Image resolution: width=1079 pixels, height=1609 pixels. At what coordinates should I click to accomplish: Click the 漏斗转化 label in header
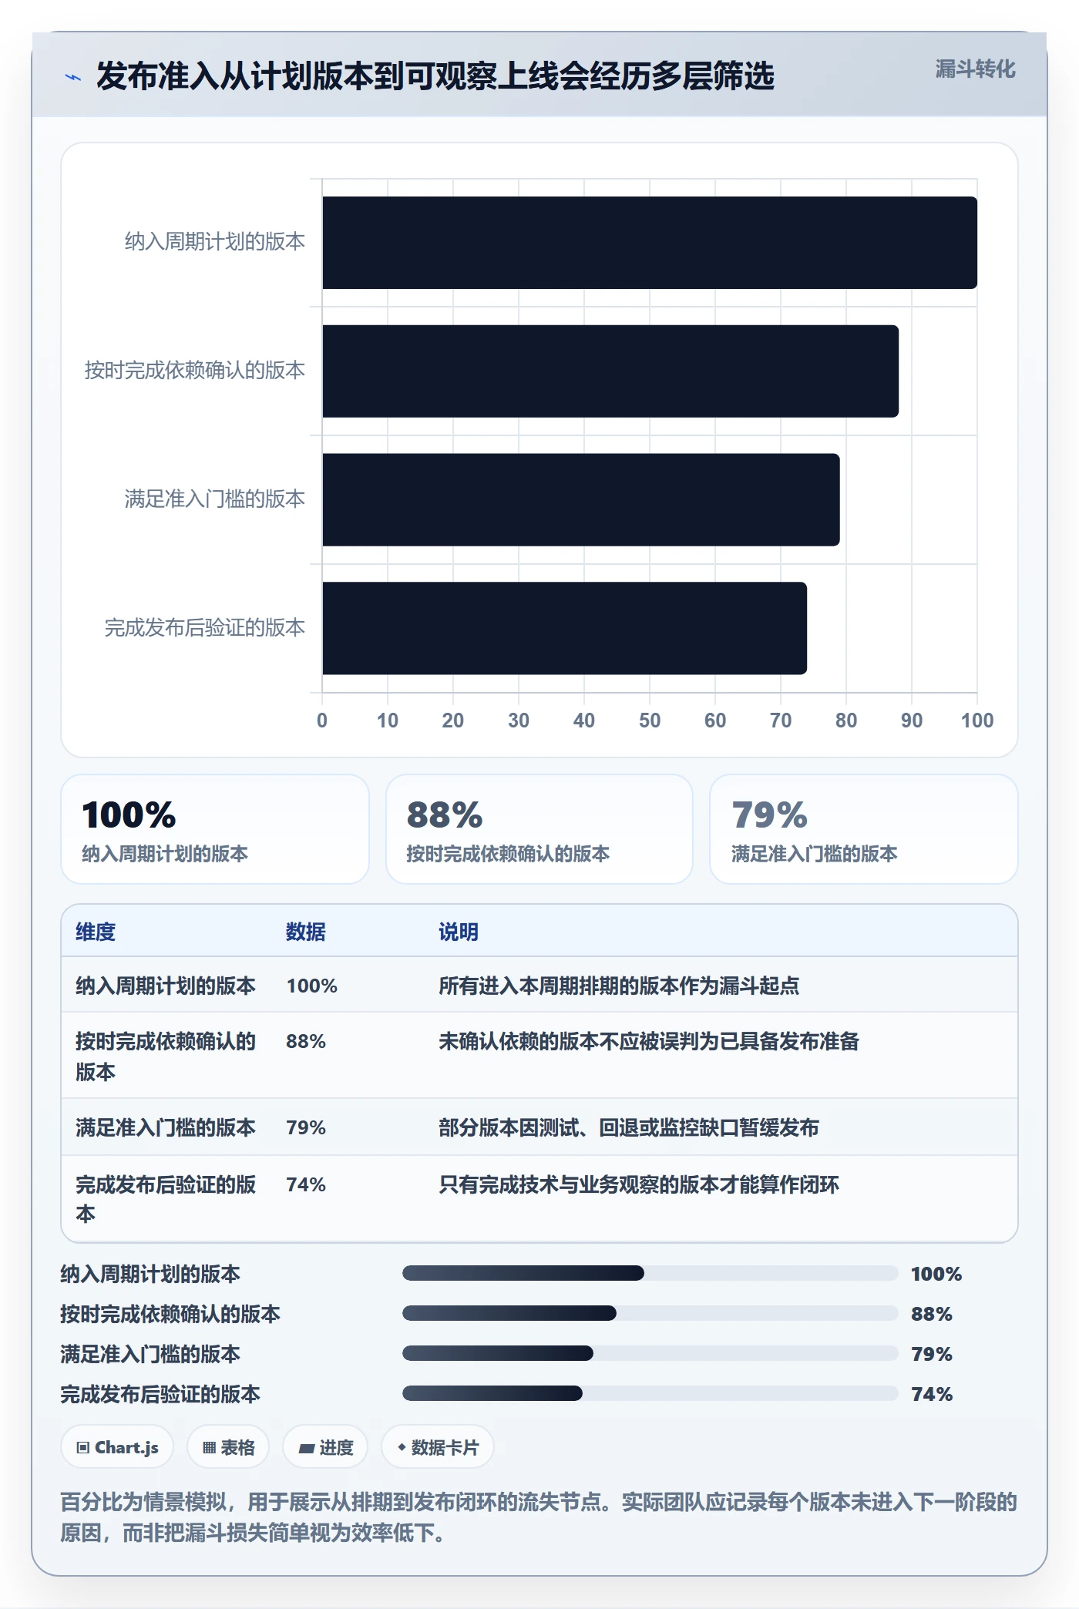[x=975, y=69]
